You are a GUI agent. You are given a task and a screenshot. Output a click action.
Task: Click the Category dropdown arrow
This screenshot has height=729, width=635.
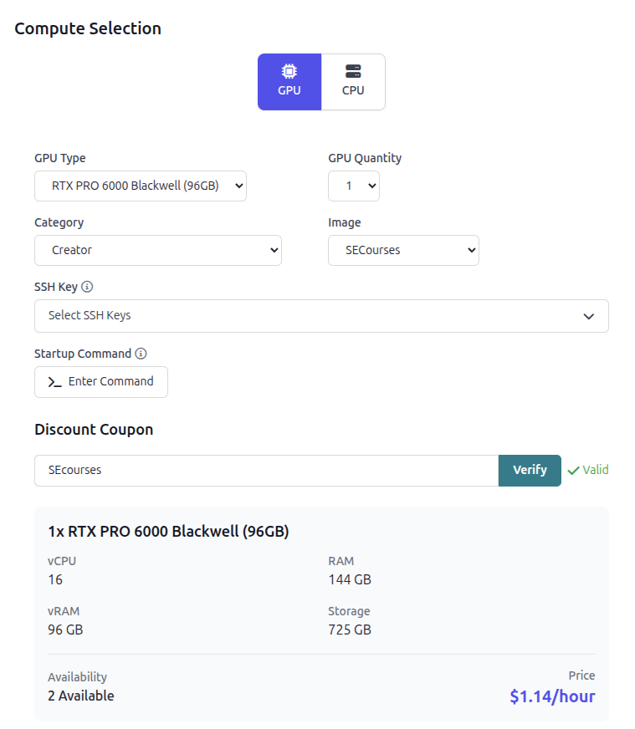point(274,250)
